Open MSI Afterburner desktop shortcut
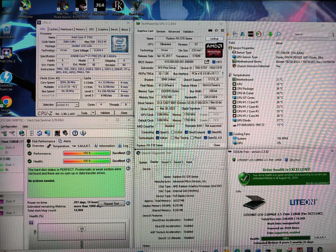The height and width of the screenshot is (252, 336). pyautogui.click(x=25, y=9)
